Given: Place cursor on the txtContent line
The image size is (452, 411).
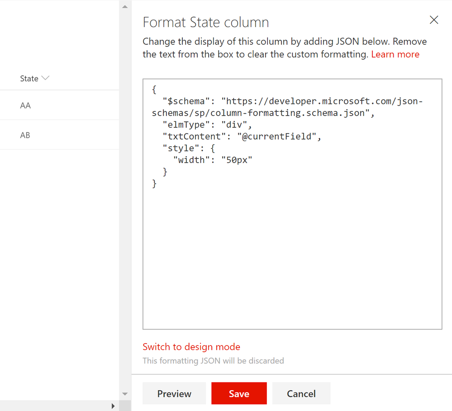Looking at the screenshot, I should point(242,137).
